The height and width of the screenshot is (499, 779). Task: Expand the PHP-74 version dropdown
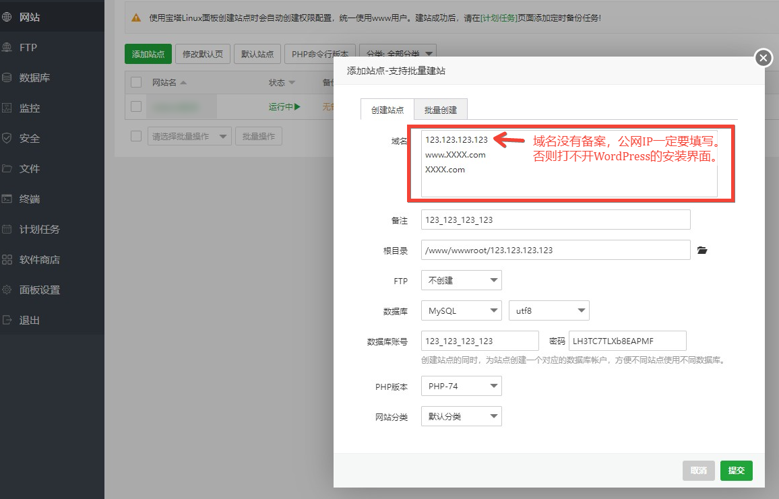coord(461,387)
